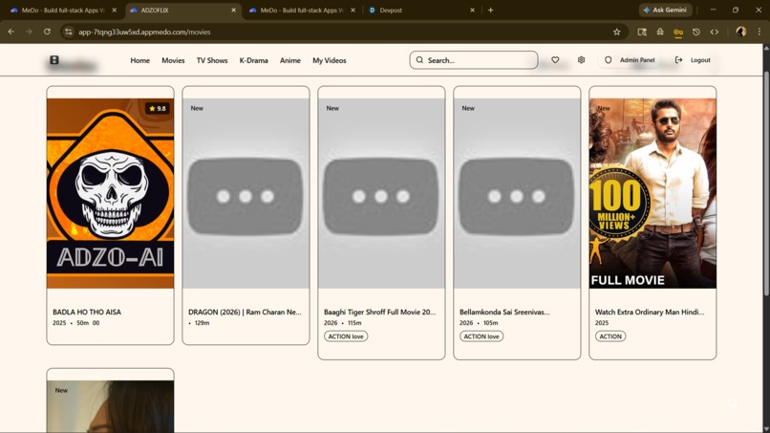Open K-Drama section
This screenshot has height=433, width=770.
254,60
